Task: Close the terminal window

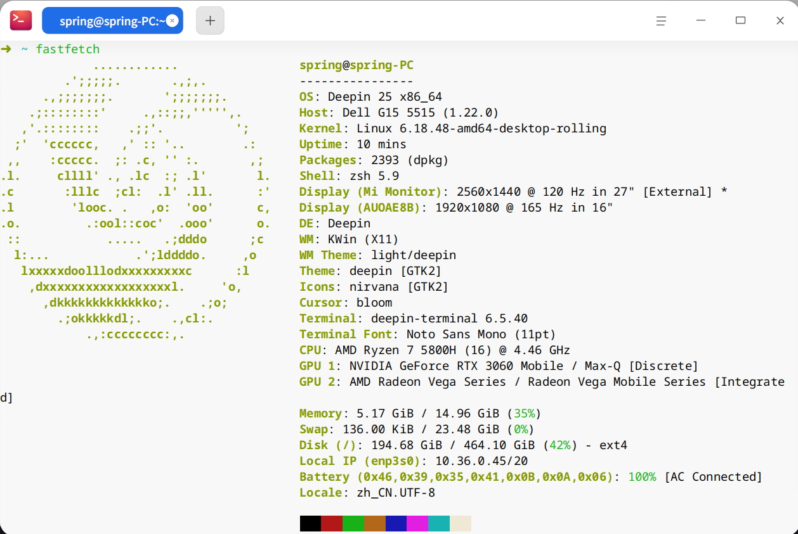Action: pos(780,21)
